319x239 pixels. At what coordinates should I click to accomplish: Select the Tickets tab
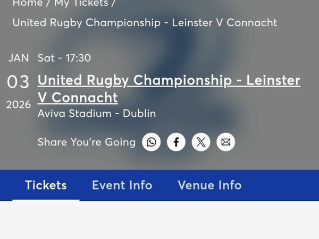(x=46, y=185)
